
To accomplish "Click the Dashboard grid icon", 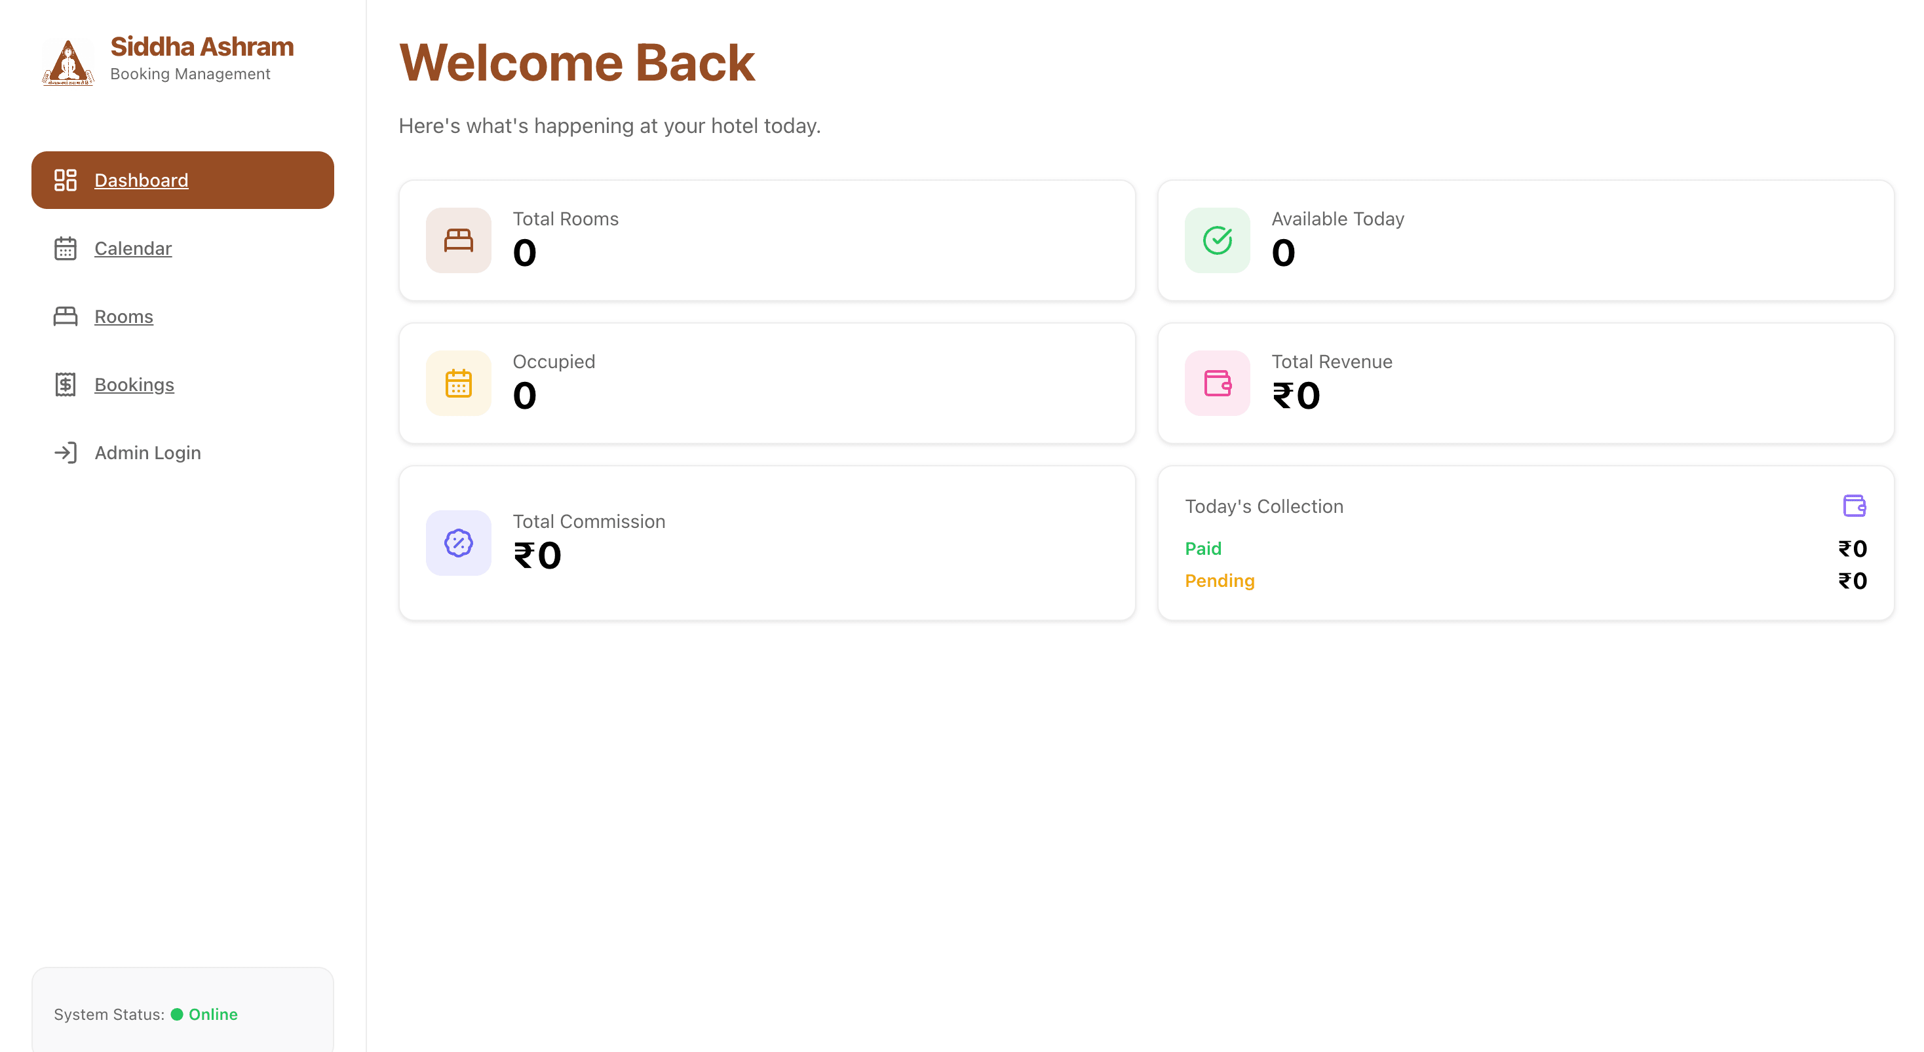I will pos(65,180).
